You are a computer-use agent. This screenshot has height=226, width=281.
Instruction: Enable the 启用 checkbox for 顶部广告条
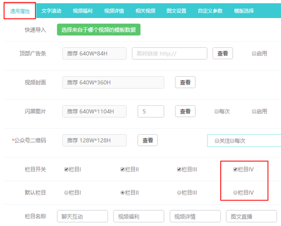254,53
